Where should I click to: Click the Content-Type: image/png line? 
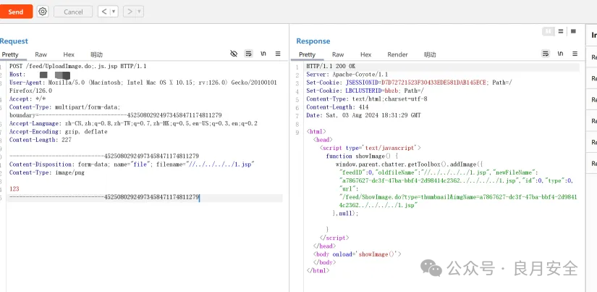tap(47, 172)
